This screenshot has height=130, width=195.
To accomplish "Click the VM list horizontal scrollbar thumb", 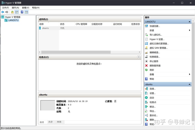I will click(76, 52).
